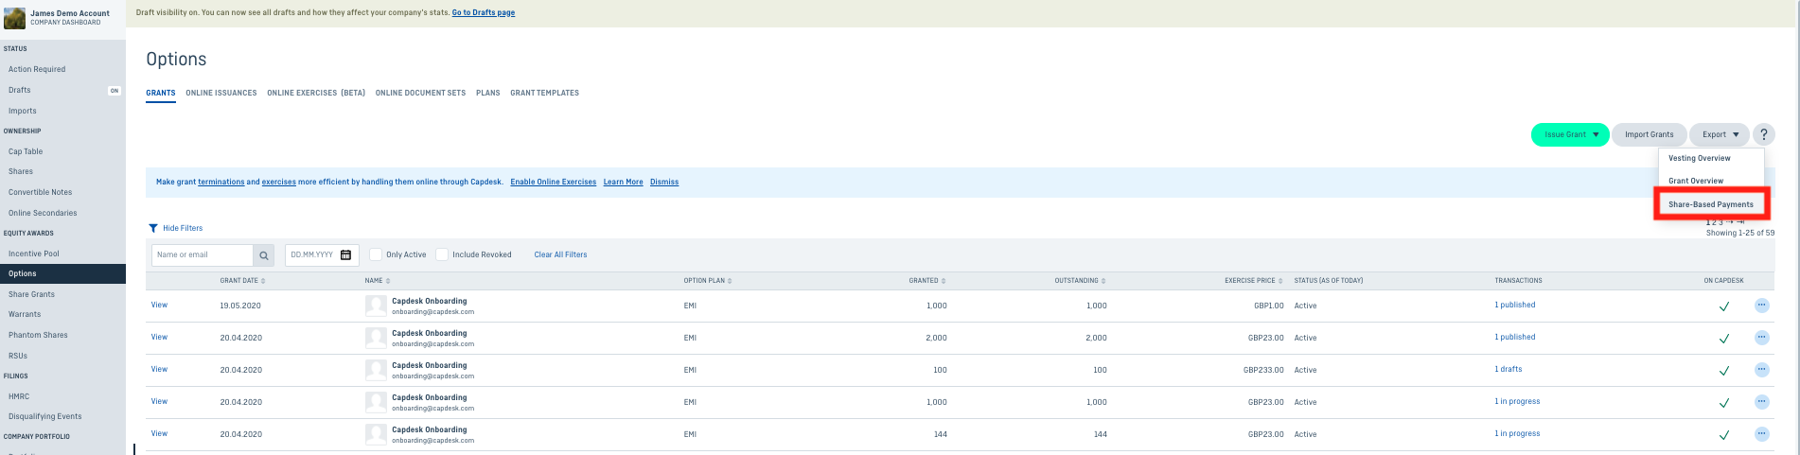Open the Online Document Sets tab

[x=420, y=93]
